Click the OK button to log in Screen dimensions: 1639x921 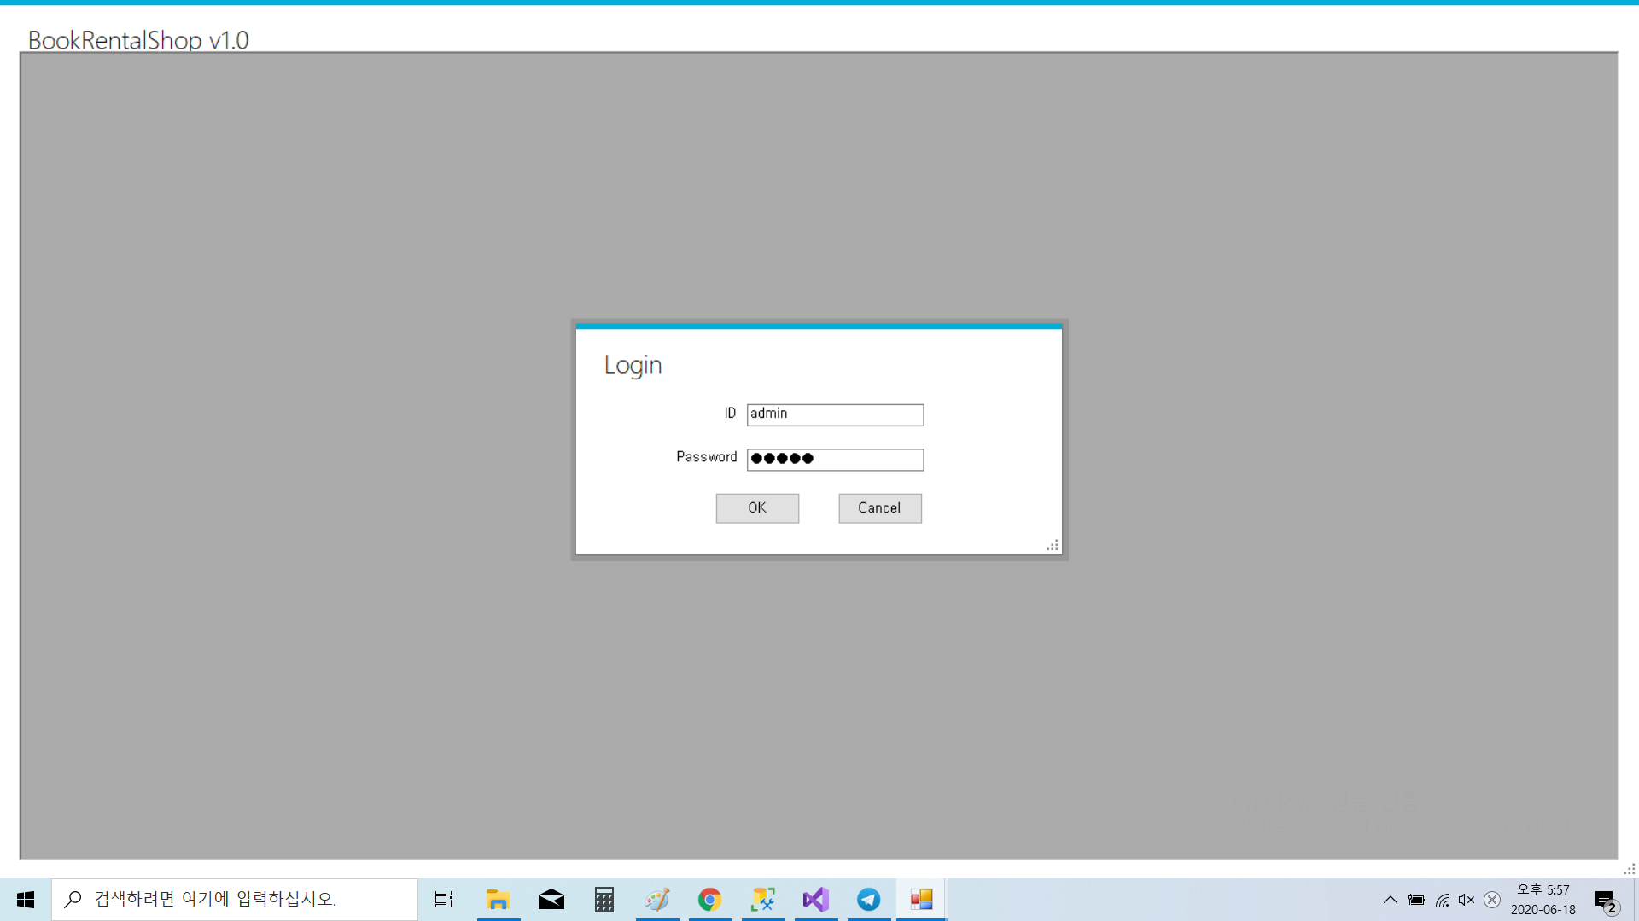pyautogui.click(x=757, y=508)
